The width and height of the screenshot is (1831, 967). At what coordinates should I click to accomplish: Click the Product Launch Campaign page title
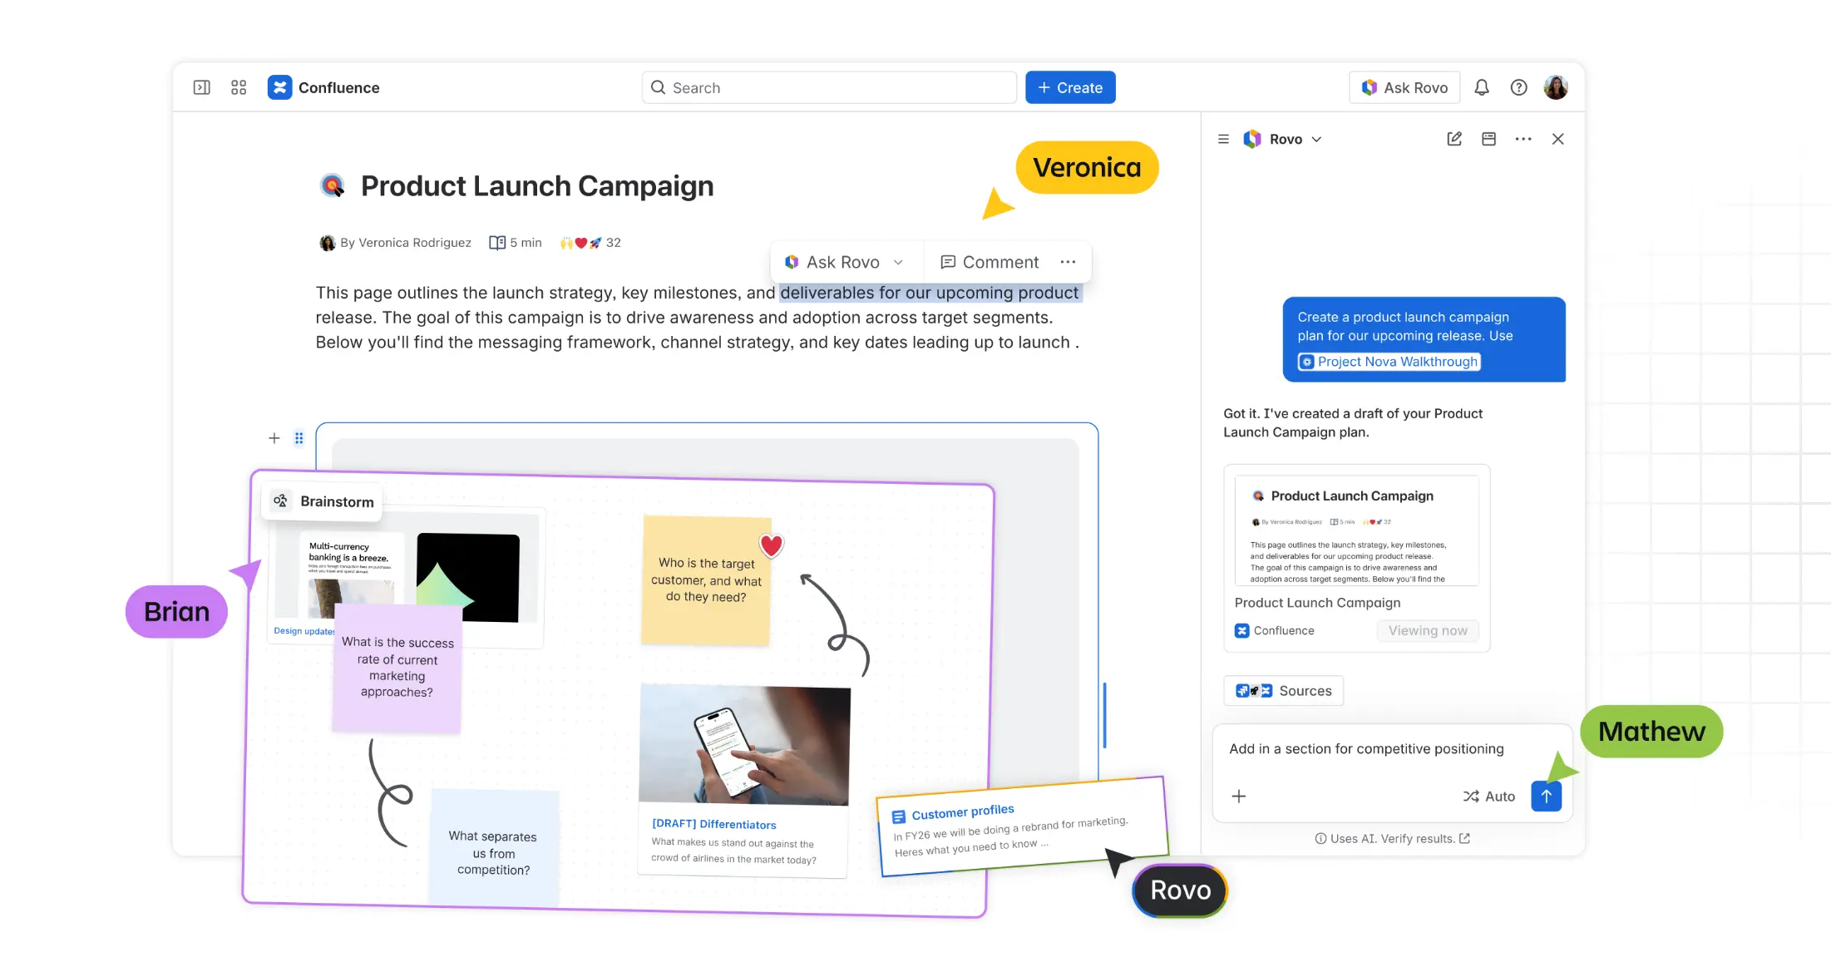(x=537, y=185)
